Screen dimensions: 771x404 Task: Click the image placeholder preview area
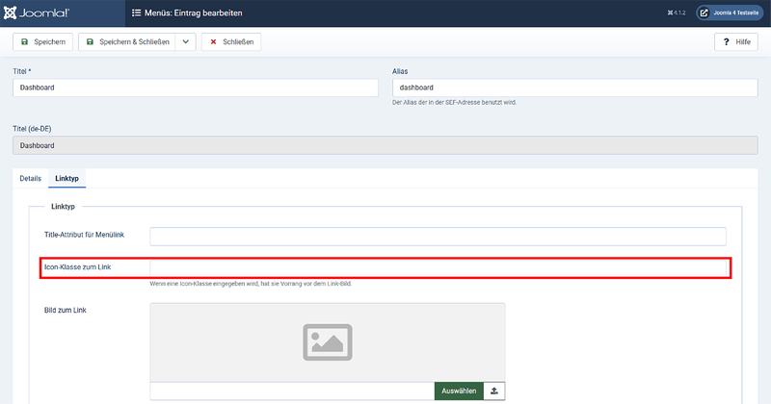click(327, 341)
